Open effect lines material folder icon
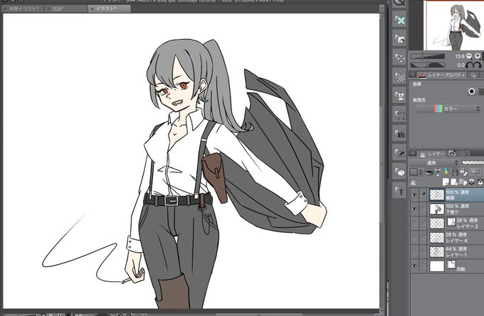Image resolution: width=484 pixels, height=316 pixels. click(x=400, y=115)
